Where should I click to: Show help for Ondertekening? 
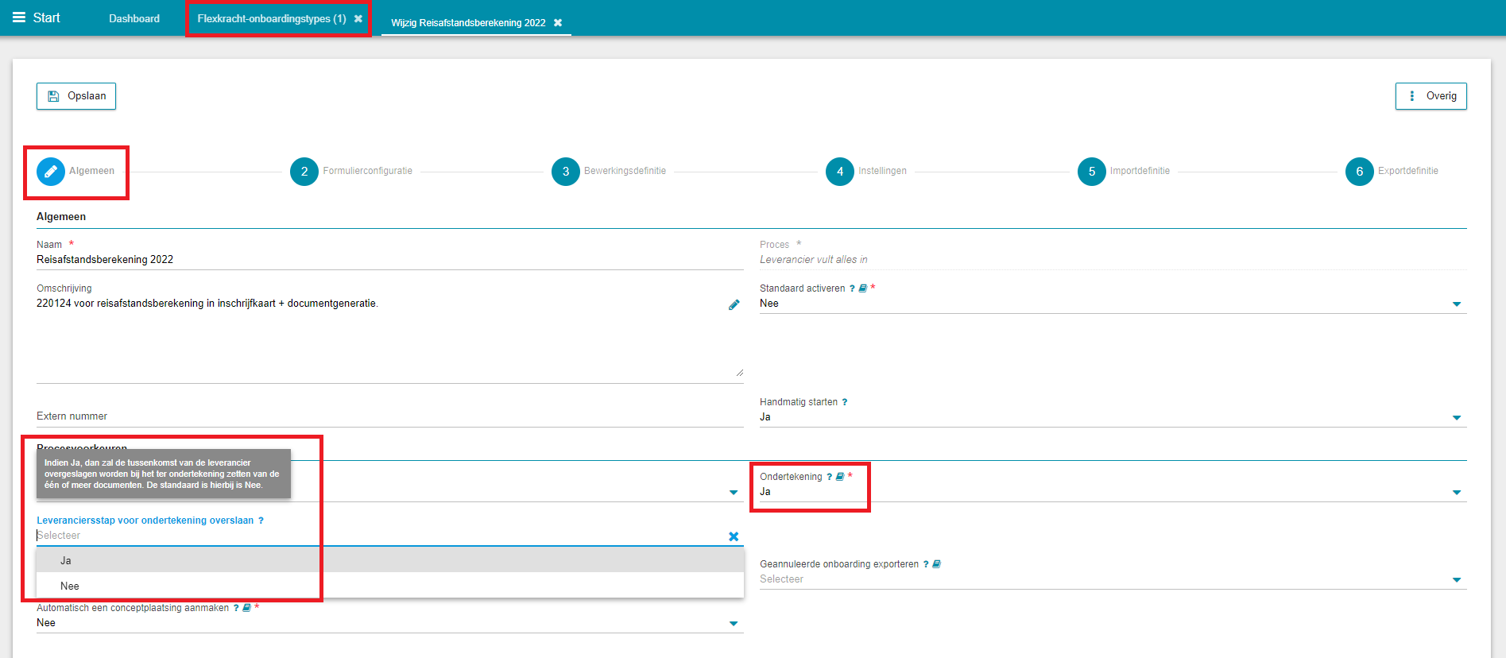[x=829, y=477]
